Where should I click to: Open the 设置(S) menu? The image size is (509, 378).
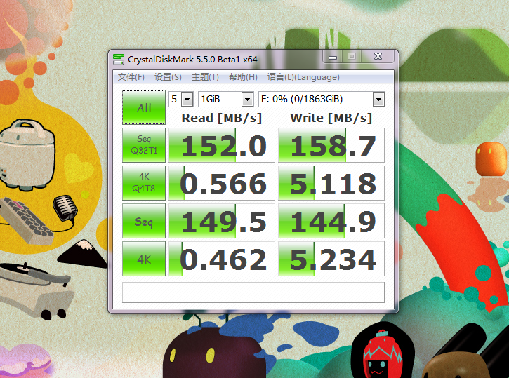[x=168, y=77]
